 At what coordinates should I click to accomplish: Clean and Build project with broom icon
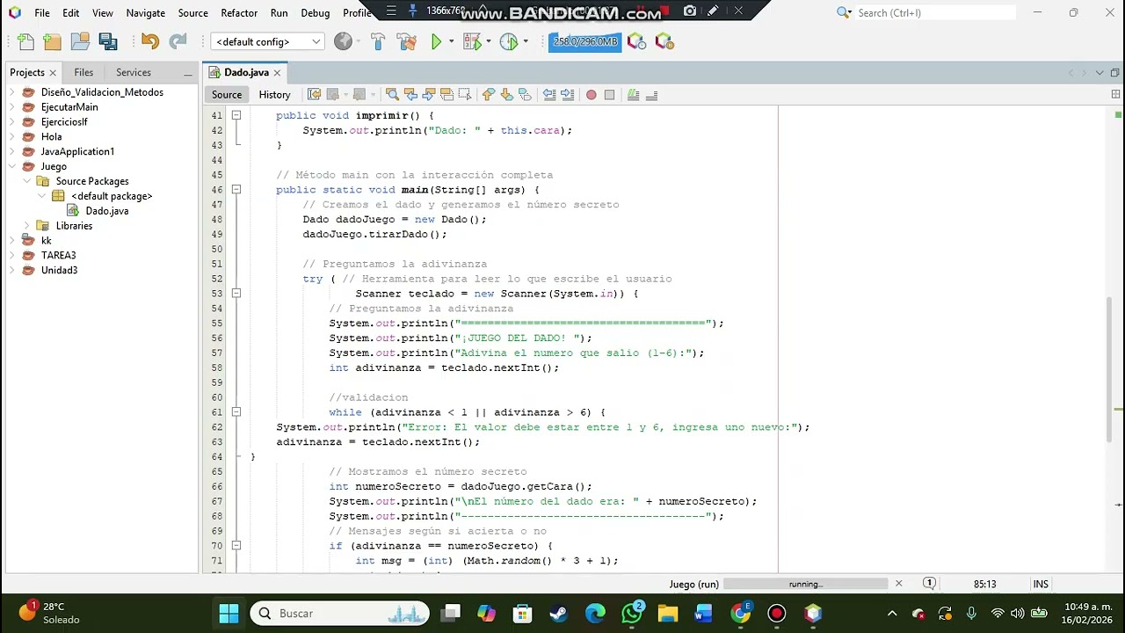[x=406, y=41]
